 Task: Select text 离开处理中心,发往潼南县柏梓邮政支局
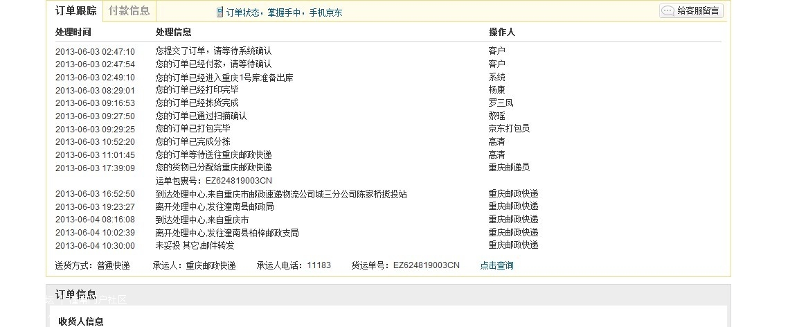(226, 233)
